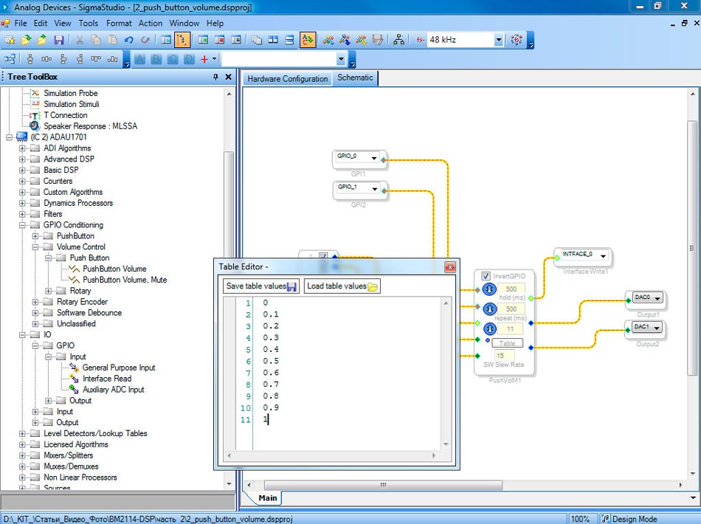Screen dimensions: 701x524
Task: Open the INTFACE_0 dropdown
Action: [603, 256]
